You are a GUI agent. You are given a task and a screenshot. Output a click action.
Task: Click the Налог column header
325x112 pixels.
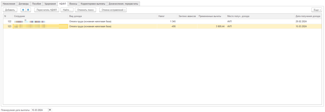click(167, 16)
